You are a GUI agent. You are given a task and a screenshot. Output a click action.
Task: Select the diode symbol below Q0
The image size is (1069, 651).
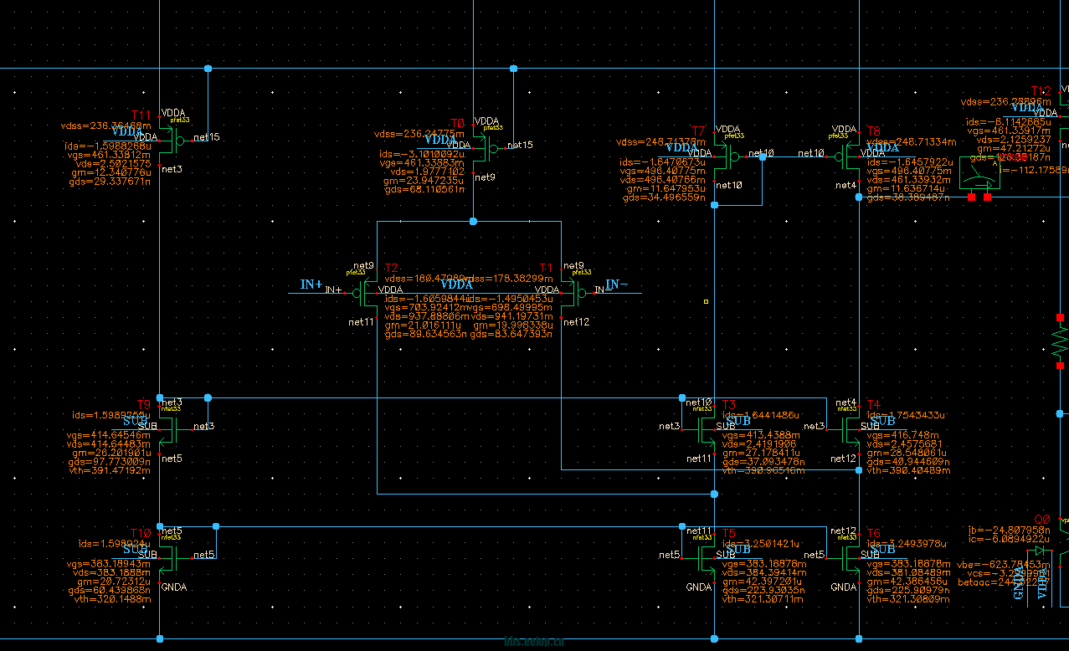[x=1041, y=551]
